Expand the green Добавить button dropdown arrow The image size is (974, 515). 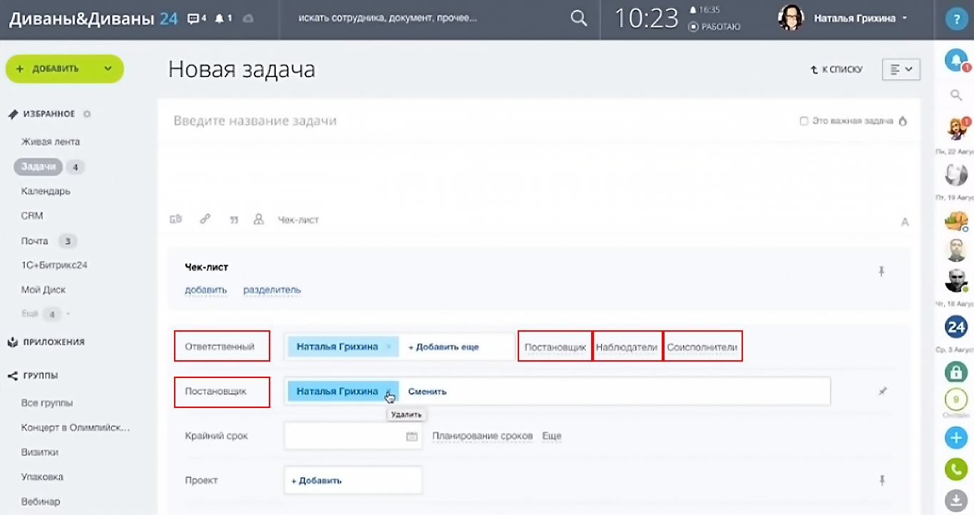[108, 69]
